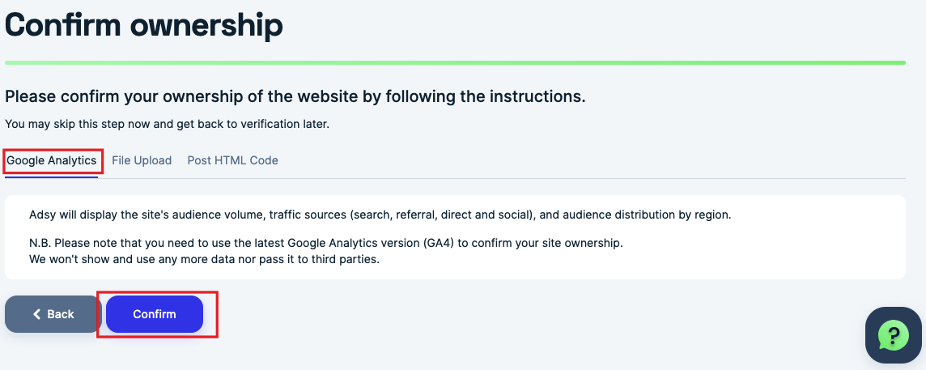Click the gray divider line below tabs
Screen dimensions: 926x370
[502, 178]
